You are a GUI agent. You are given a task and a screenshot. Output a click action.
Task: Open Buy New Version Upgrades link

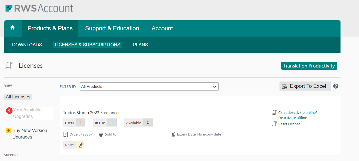(x=30, y=134)
